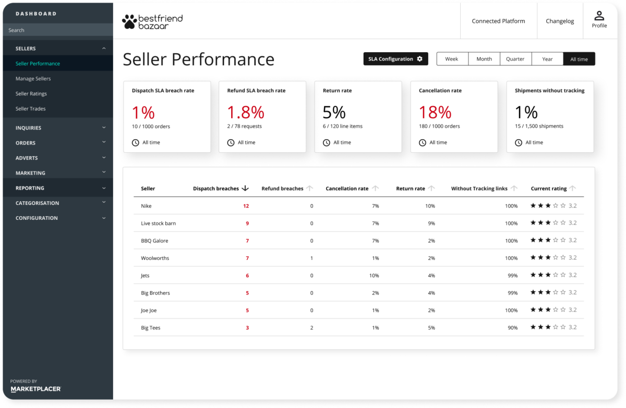Expand the REPORTING section
The height and width of the screenshot is (408, 626).
(103, 188)
